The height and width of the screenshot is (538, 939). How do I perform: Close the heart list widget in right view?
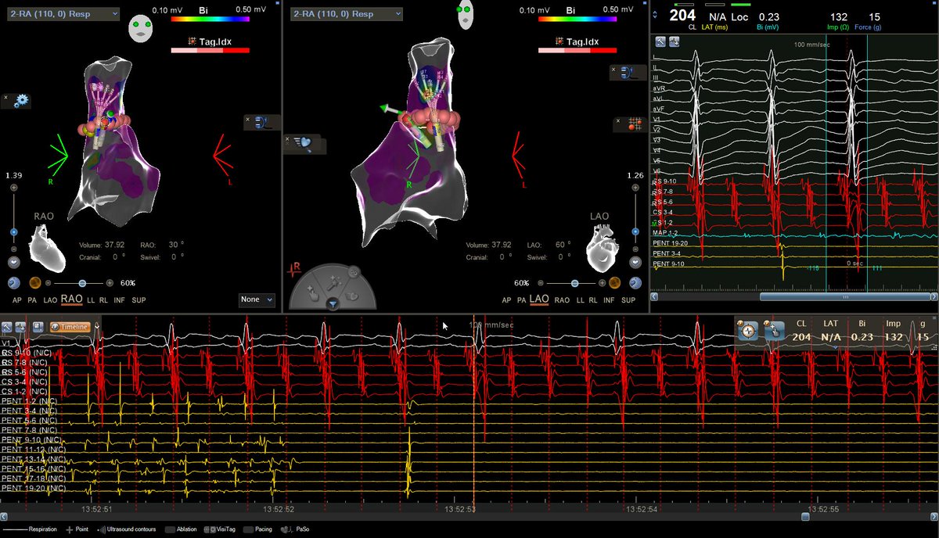[288, 140]
